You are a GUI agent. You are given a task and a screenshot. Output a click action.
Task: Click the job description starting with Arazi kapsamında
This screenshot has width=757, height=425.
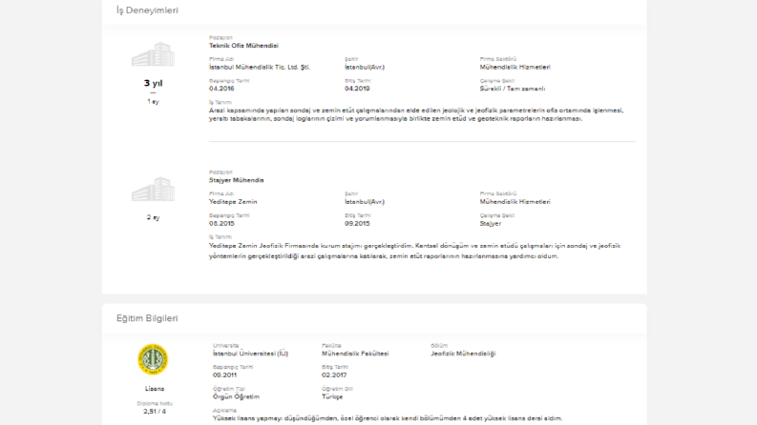click(416, 114)
